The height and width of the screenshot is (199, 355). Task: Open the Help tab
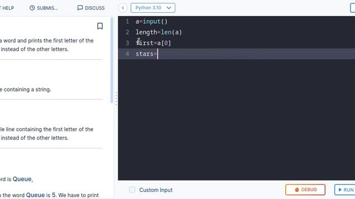7,8
